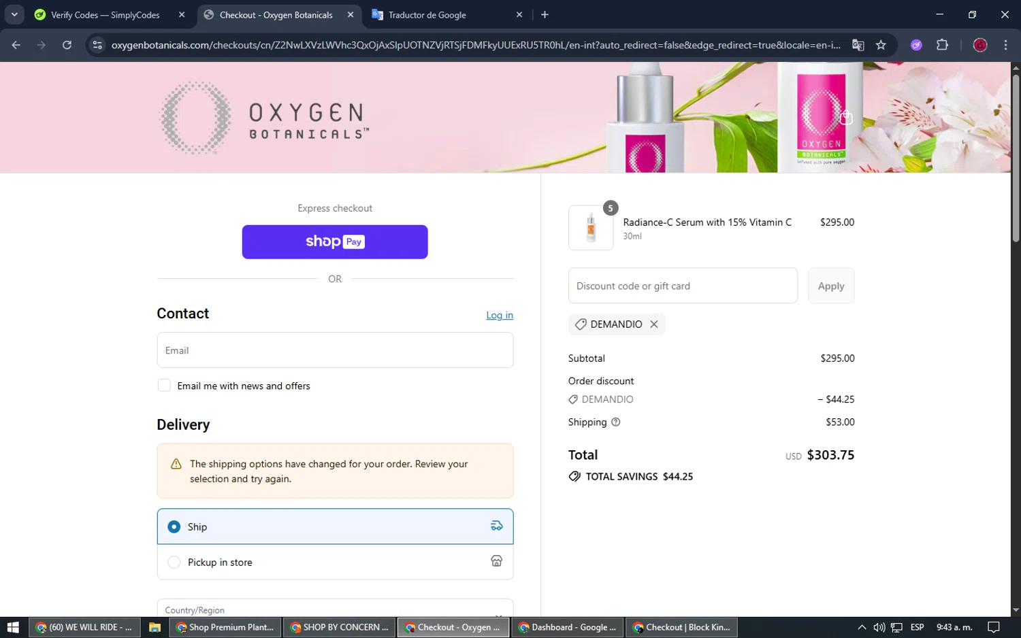Click the translate page icon

tap(858, 45)
